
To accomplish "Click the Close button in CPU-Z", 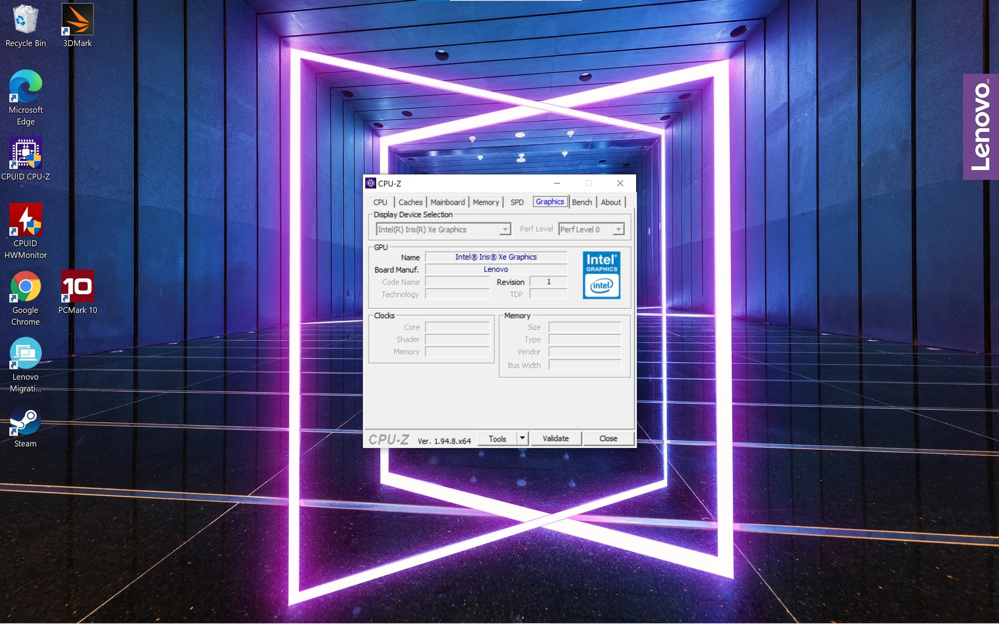I will coord(608,438).
